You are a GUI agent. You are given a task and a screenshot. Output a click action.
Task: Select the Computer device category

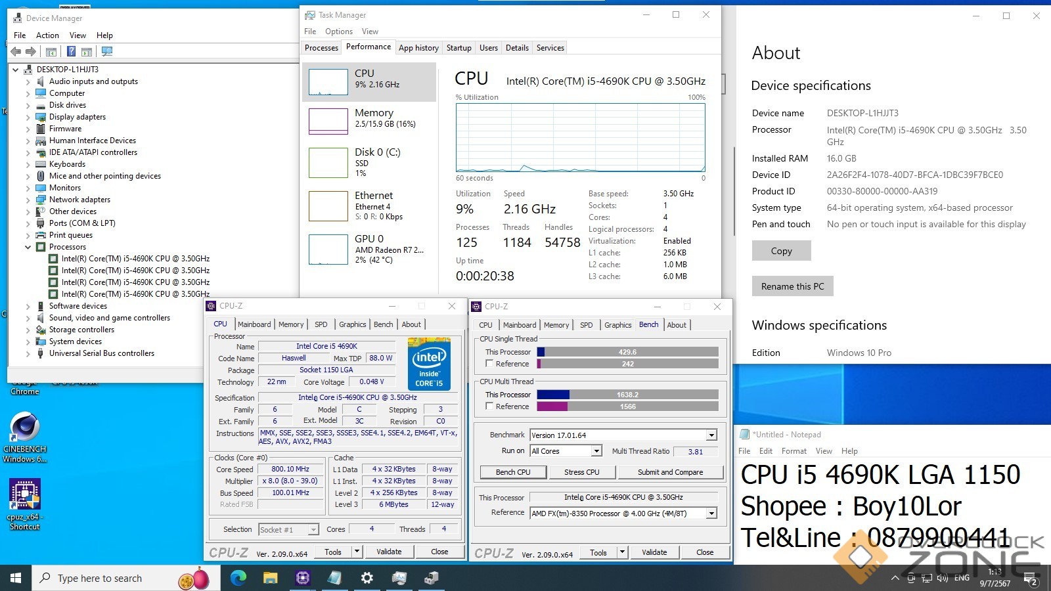pyautogui.click(x=67, y=93)
